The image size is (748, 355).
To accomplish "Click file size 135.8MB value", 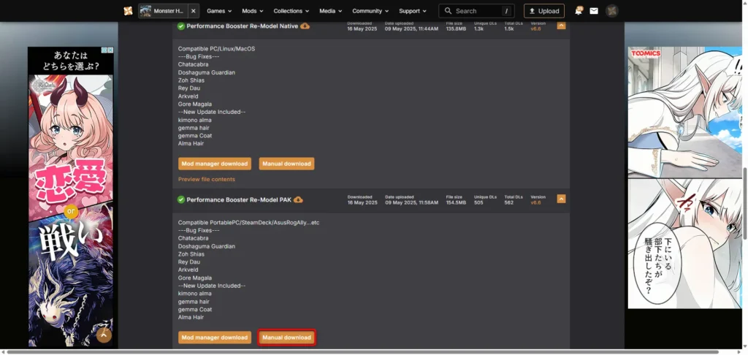I will (x=456, y=29).
